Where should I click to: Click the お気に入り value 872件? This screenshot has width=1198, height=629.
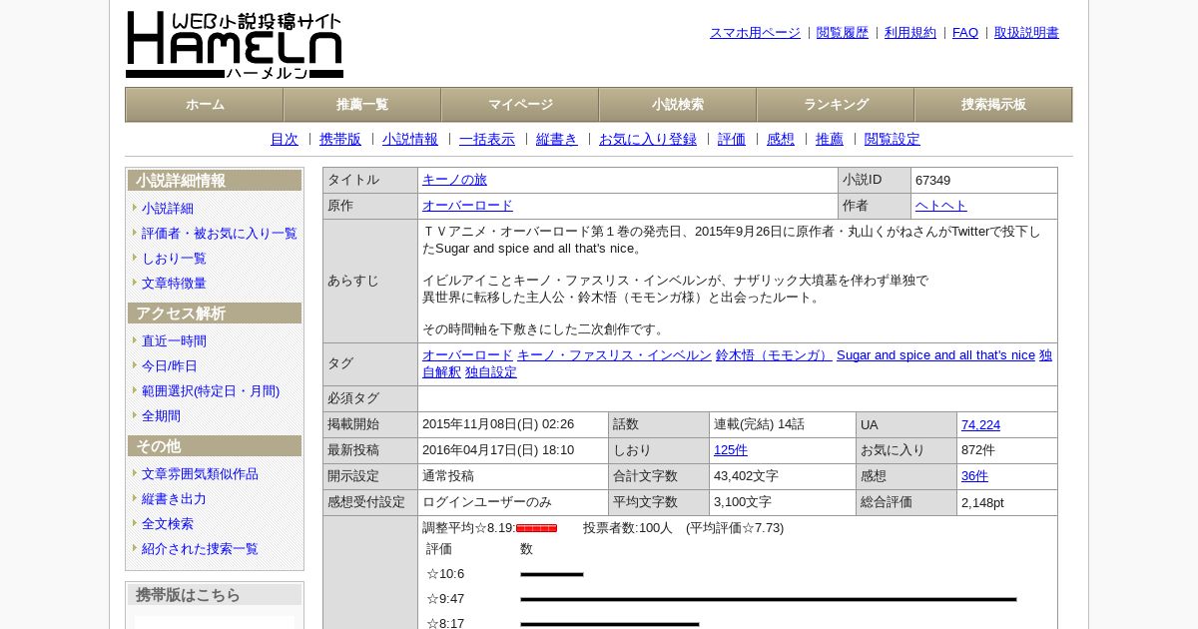click(x=978, y=450)
